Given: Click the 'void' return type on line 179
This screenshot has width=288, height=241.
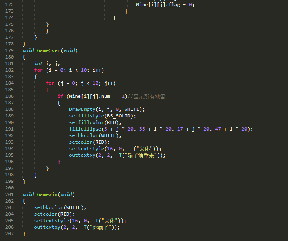Looking at the screenshot, I should click(28, 50).
